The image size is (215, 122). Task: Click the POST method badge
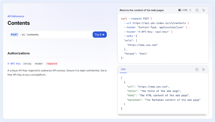click(x=14, y=35)
